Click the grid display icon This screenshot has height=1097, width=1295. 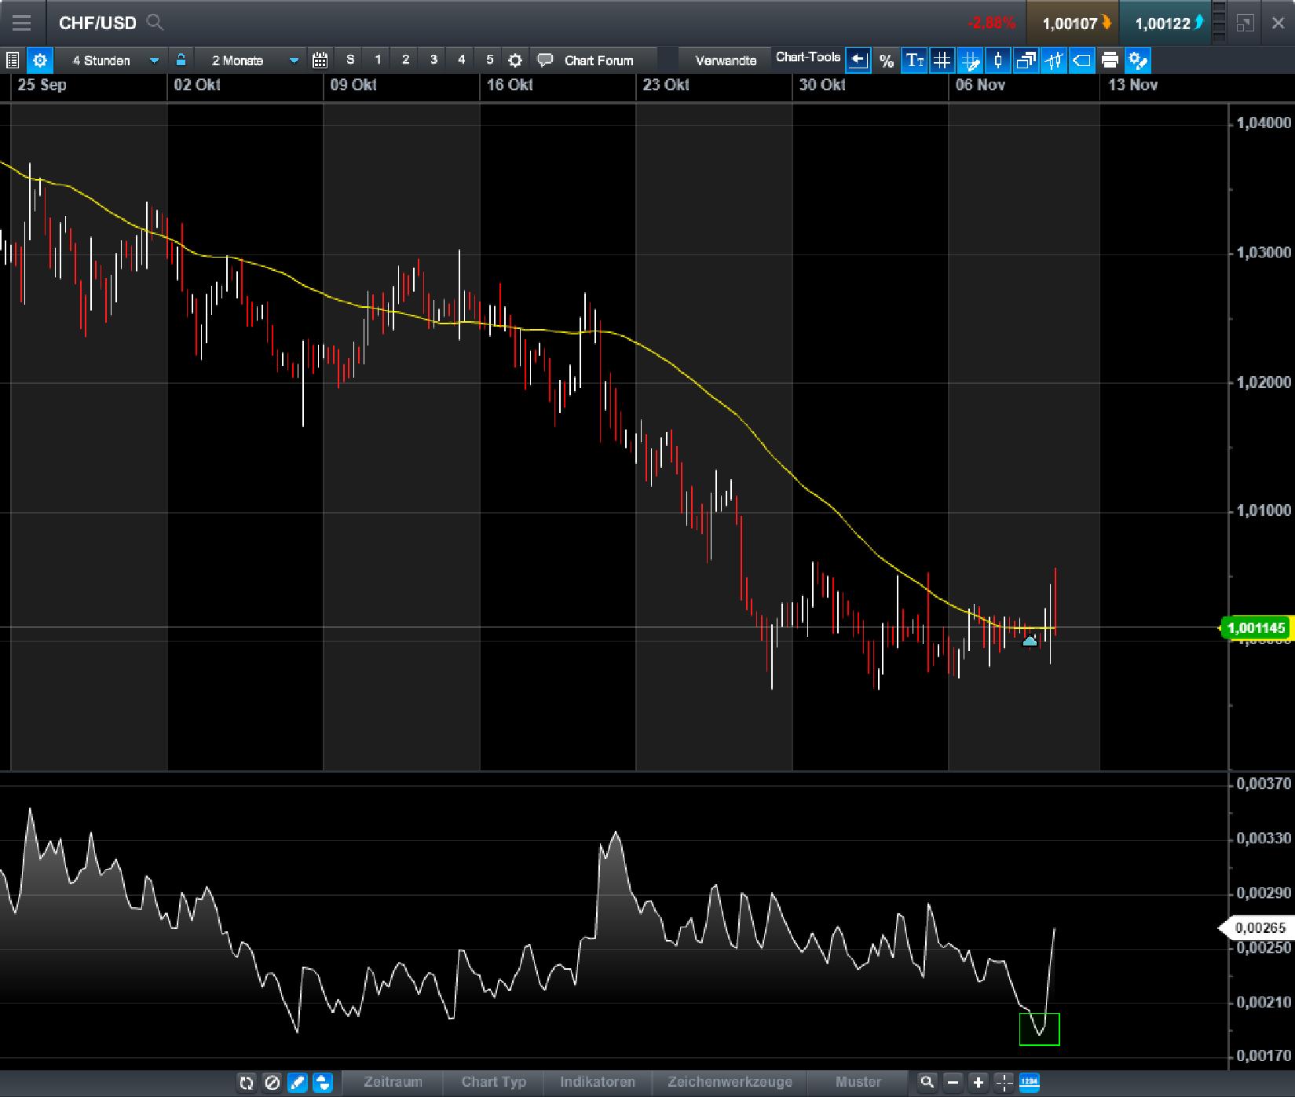point(942,60)
